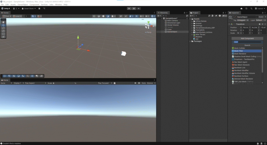Collapse the Transform component
The width and height of the screenshot is (267, 145).
(x=229, y=24)
